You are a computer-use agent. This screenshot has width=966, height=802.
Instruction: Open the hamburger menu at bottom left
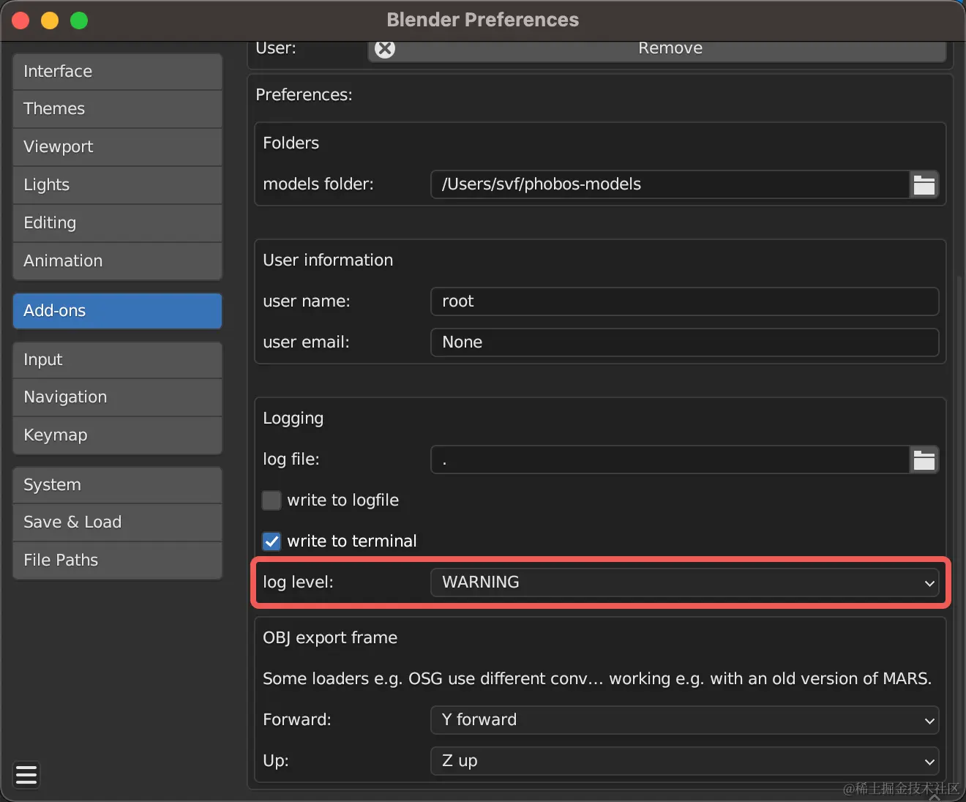pos(26,775)
